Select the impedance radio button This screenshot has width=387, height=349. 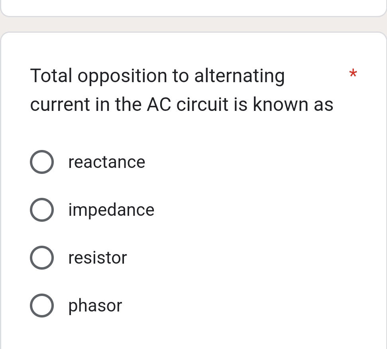coord(42,210)
